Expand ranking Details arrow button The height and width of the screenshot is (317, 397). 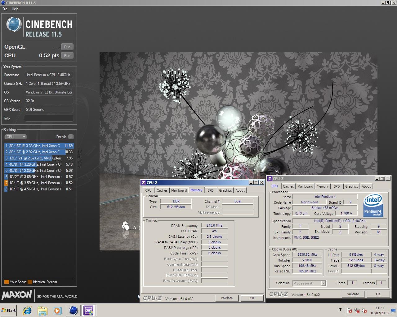(x=71, y=137)
